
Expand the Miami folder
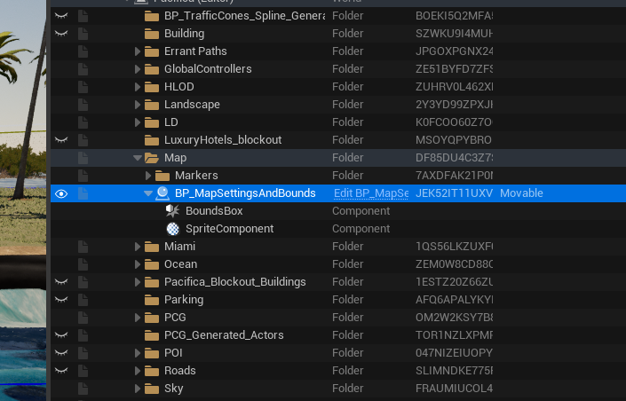(138, 247)
